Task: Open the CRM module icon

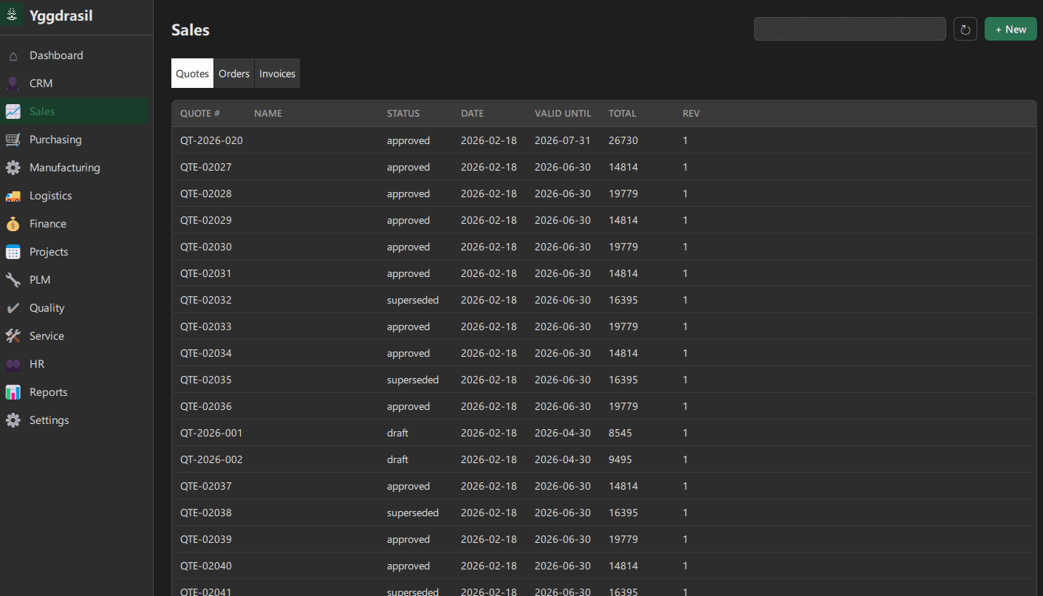Action: [13, 83]
